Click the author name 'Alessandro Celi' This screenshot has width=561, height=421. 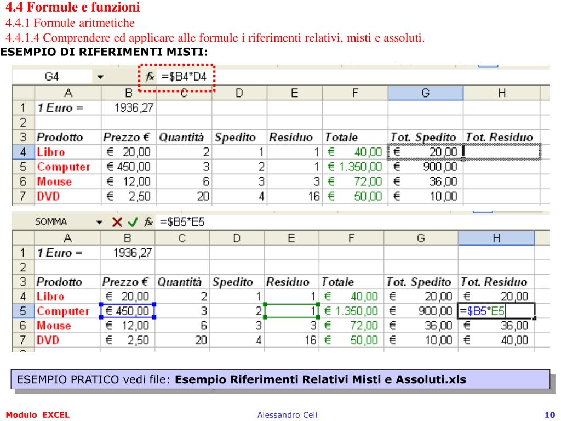[287, 415]
